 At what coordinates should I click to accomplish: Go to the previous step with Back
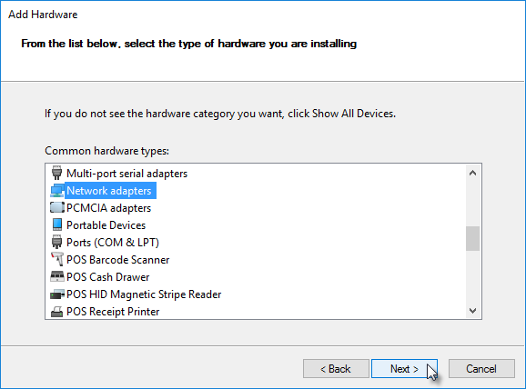click(336, 369)
